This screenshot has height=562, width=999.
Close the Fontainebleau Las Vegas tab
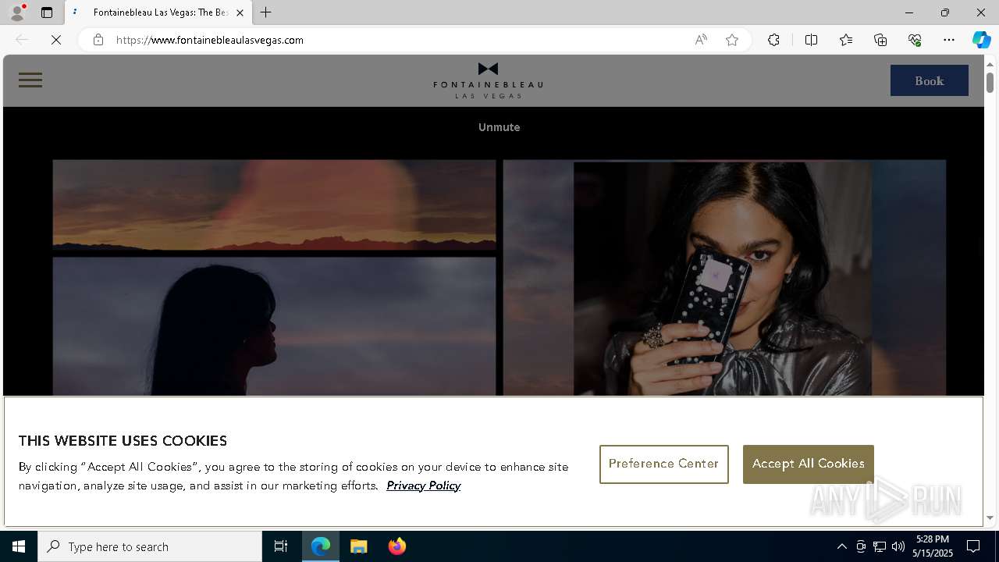pyautogui.click(x=240, y=12)
